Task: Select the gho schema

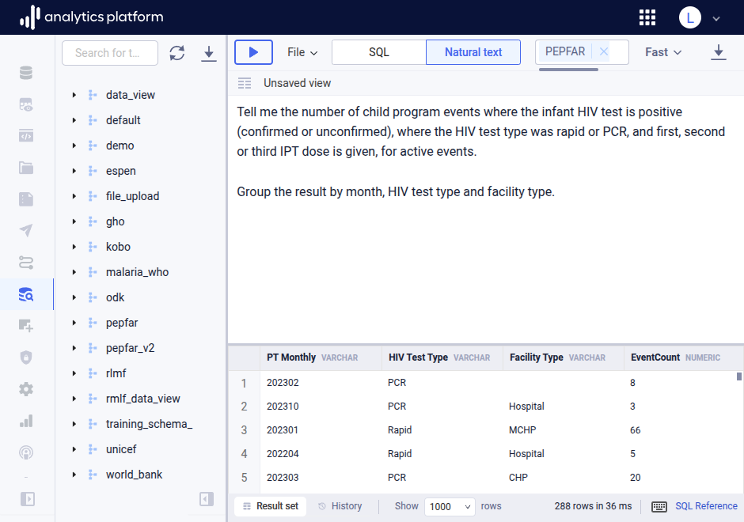Action: tap(116, 221)
